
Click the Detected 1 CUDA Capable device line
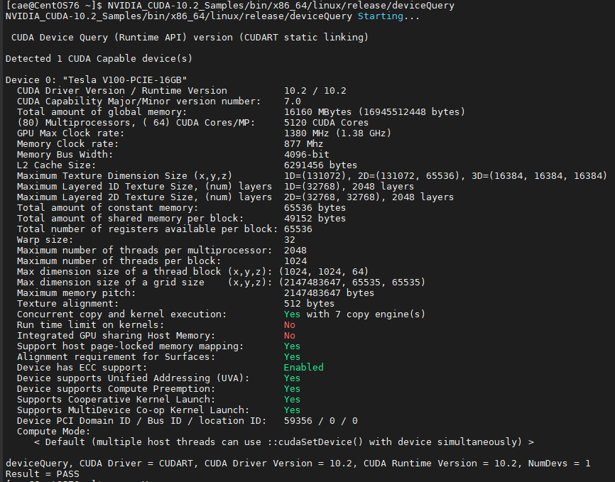[99, 59]
